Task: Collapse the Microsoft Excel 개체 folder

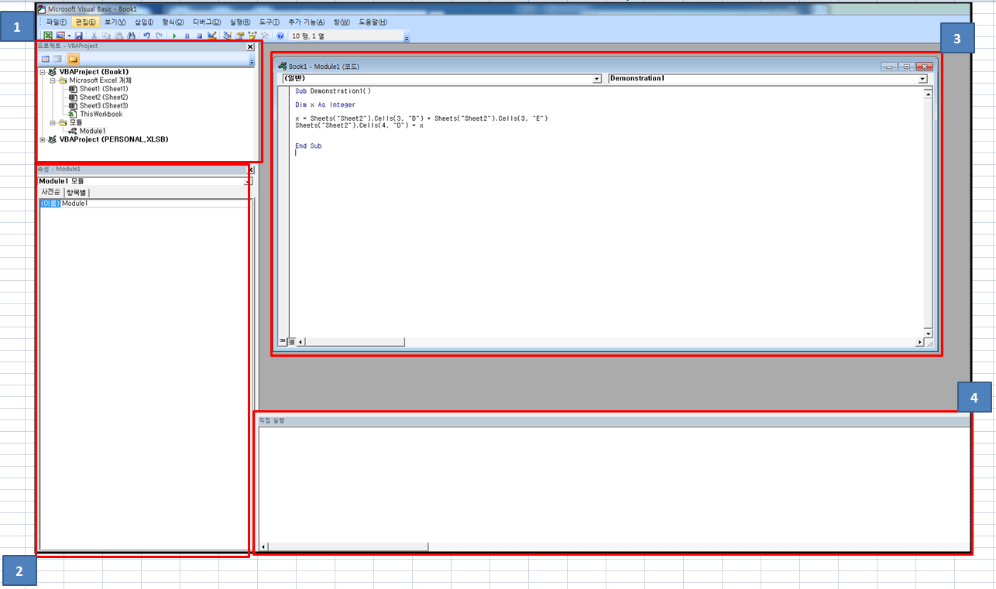Action: (53, 80)
